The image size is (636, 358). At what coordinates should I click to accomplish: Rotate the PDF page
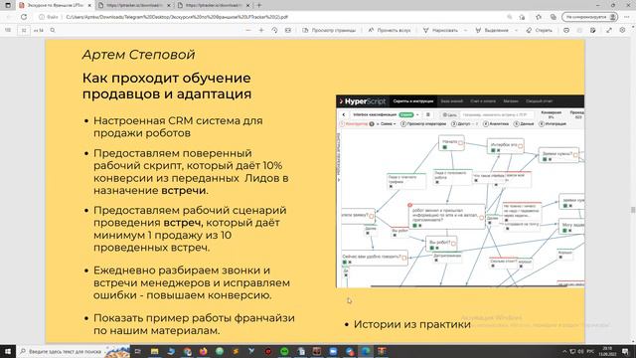point(274,30)
